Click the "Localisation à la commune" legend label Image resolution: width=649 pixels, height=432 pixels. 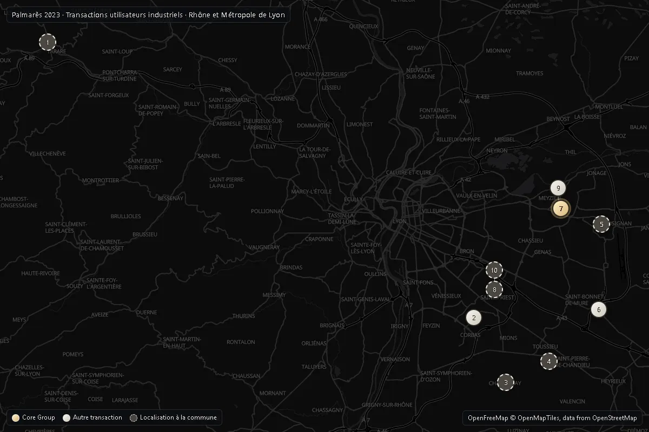coord(178,417)
